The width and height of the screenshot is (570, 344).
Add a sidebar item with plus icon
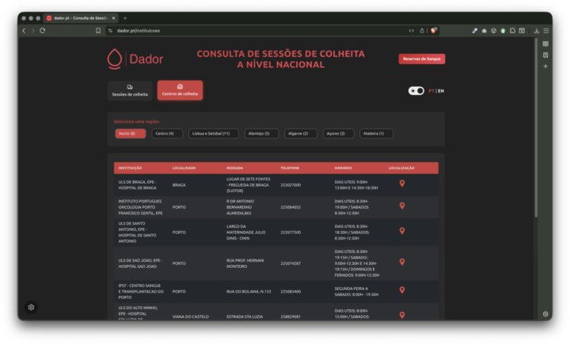coord(545,66)
